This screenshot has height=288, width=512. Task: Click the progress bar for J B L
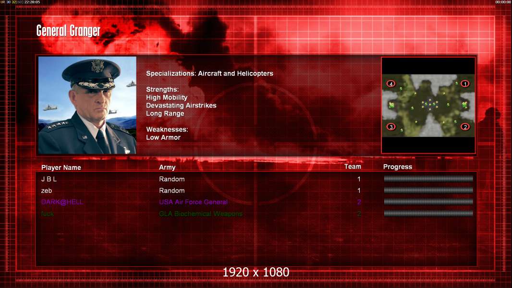(428, 179)
